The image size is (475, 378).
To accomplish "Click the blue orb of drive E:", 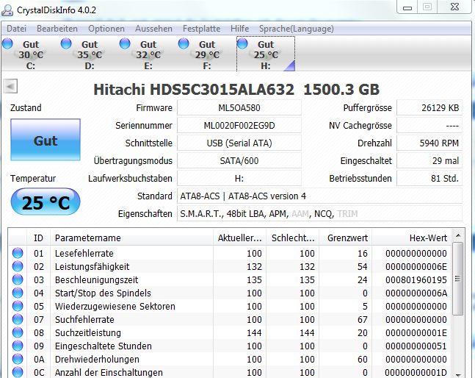I will click(x=125, y=43).
